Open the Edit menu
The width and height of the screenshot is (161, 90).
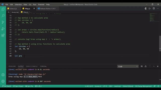click(11, 4)
